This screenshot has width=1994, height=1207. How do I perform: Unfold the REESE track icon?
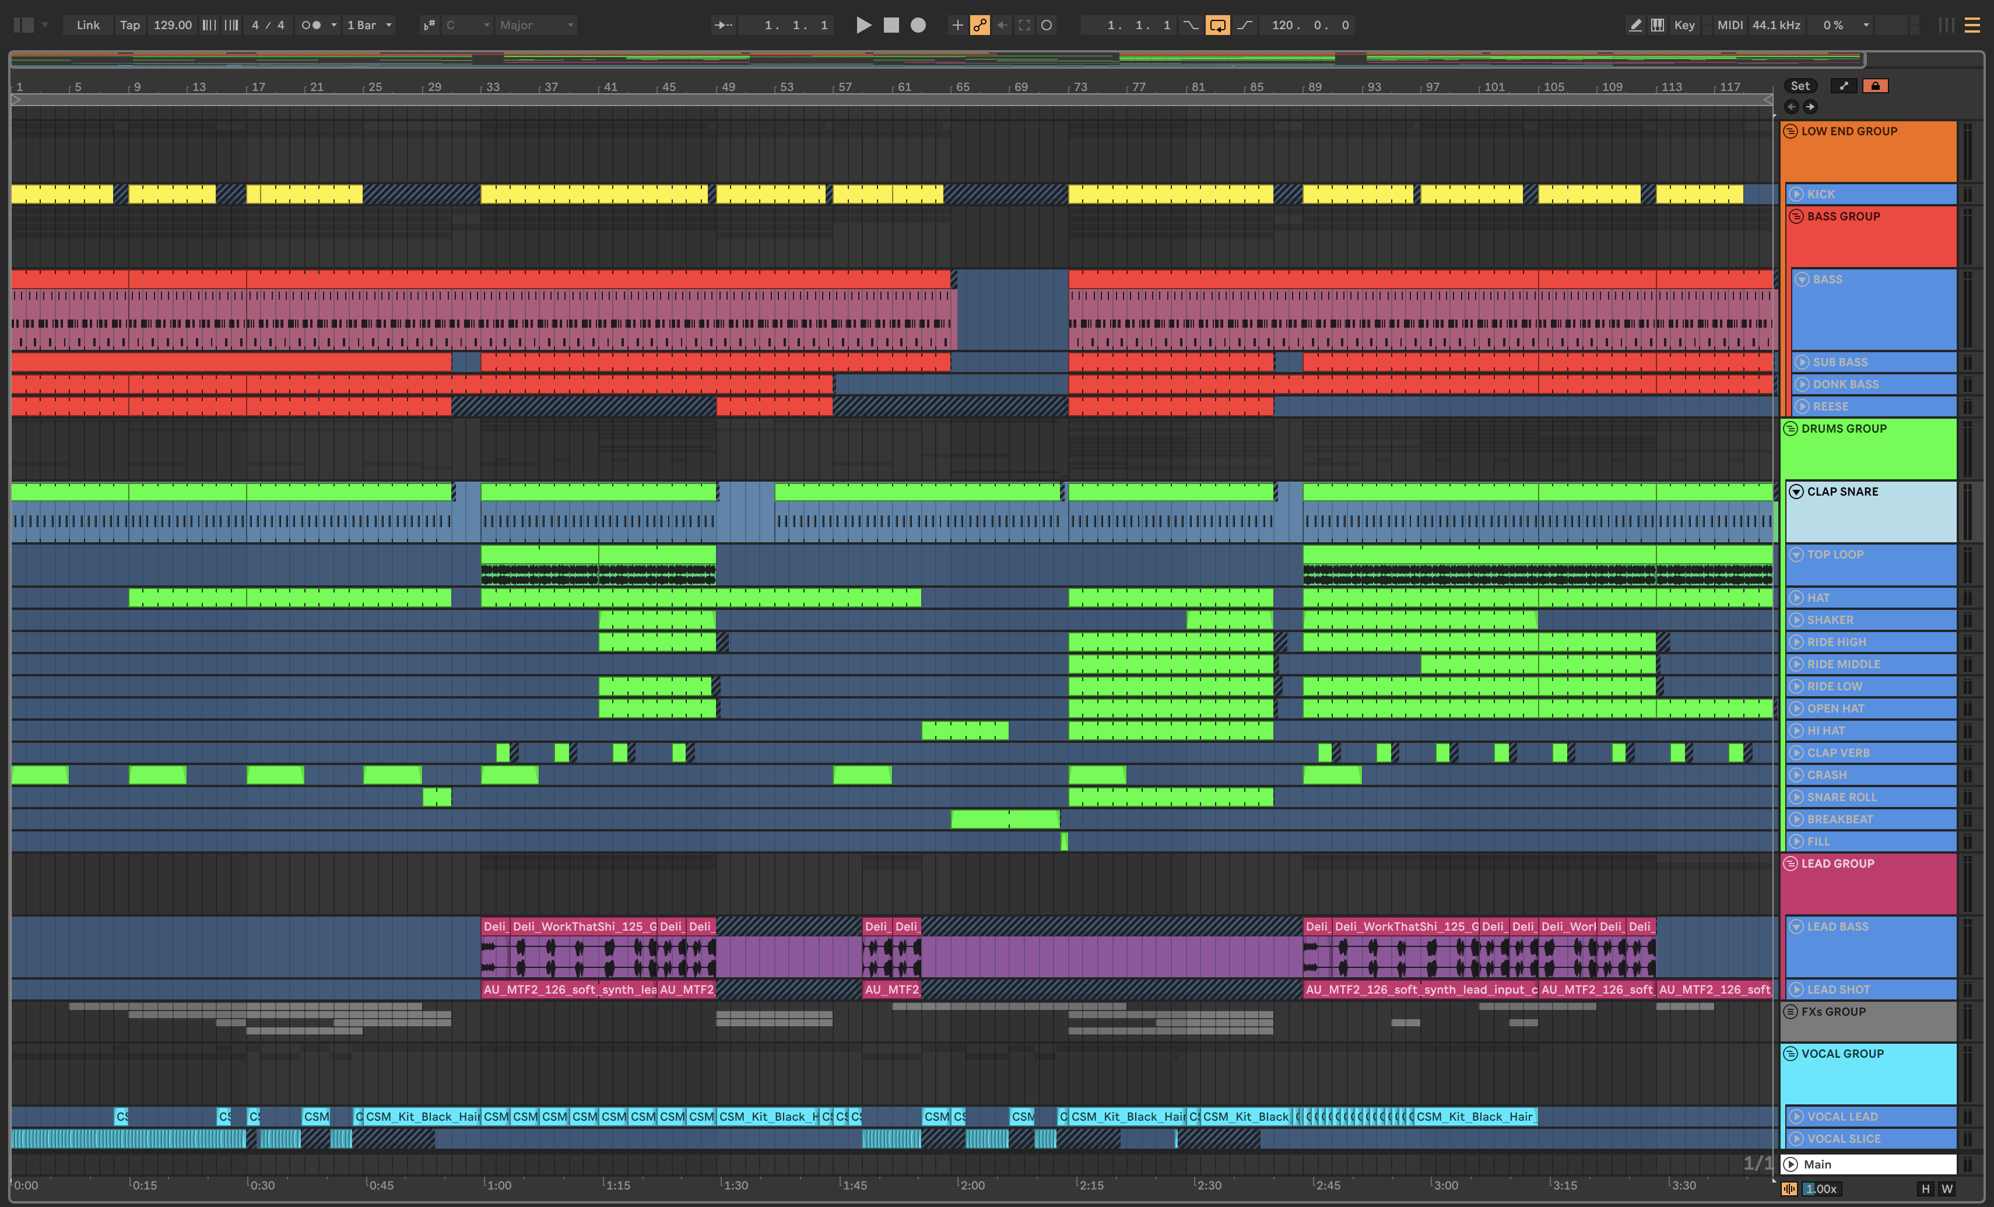(x=1802, y=406)
